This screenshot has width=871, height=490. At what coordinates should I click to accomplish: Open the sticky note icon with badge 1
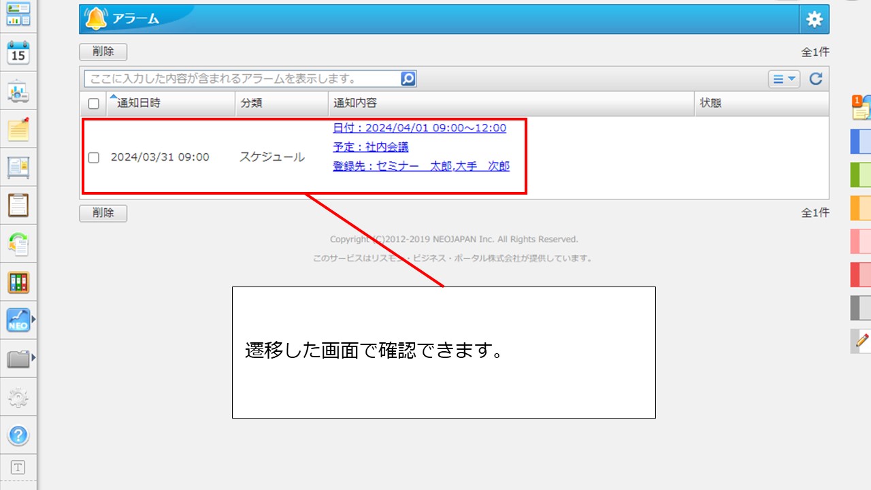[x=861, y=108]
